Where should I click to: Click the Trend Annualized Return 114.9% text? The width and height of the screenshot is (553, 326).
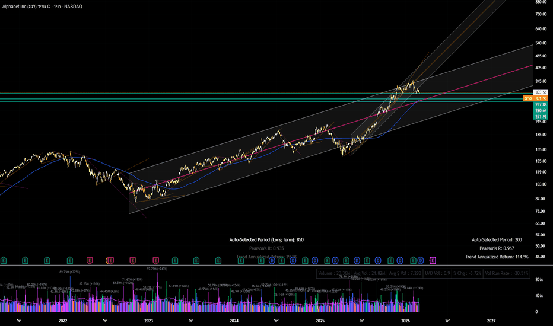point(497,257)
